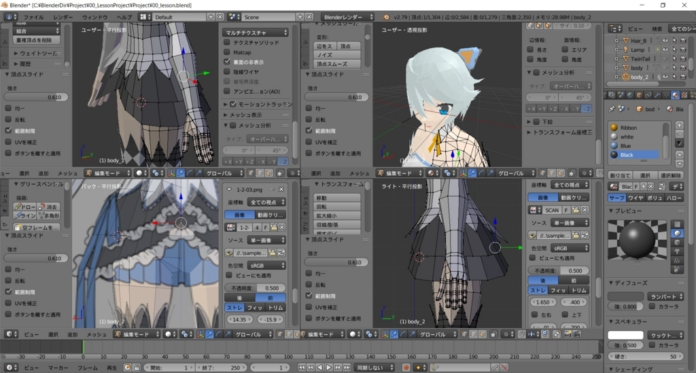Adjust the diffuse 強 0.800 intensity slider

[625, 306]
